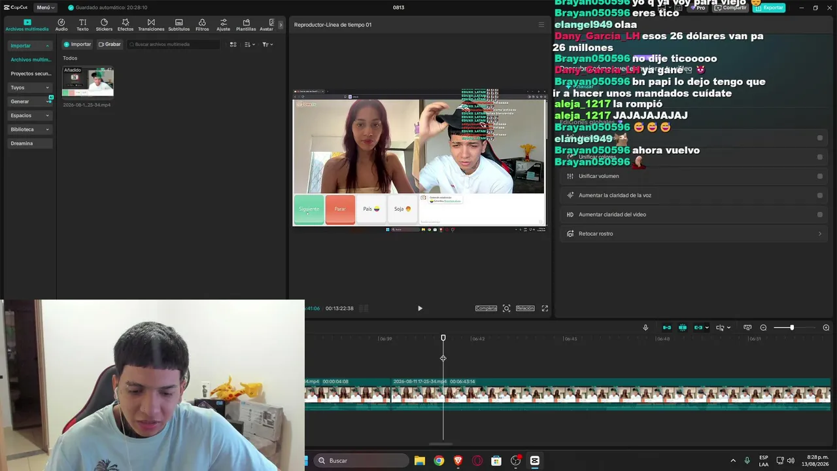Click the timeline track preview icon
This screenshot has width=837, height=471.
(747, 328)
